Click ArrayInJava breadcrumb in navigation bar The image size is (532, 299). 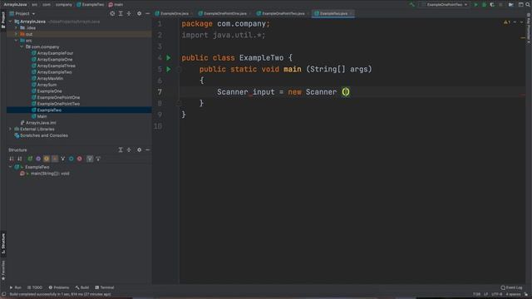pos(15,4)
